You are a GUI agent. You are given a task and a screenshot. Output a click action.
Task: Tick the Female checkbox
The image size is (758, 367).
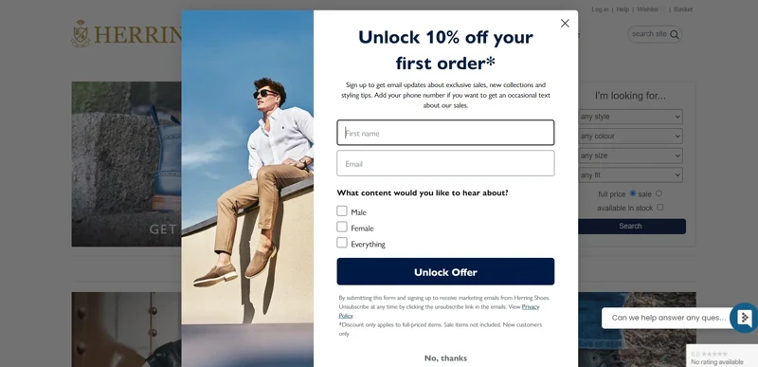click(x=342, y=227)
